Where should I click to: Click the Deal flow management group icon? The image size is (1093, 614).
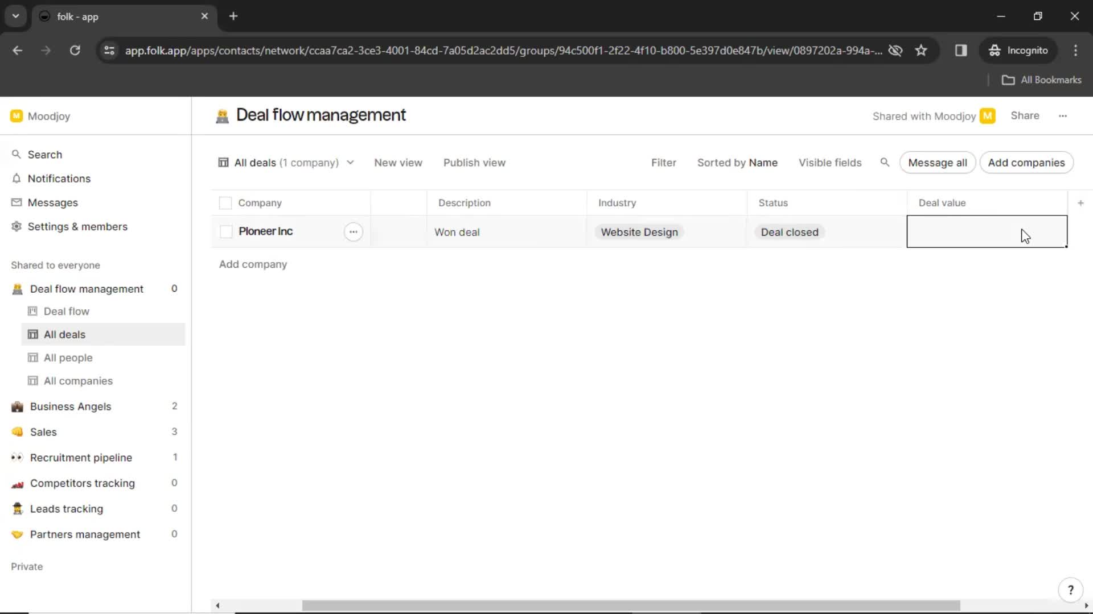(x=17, y=289)
